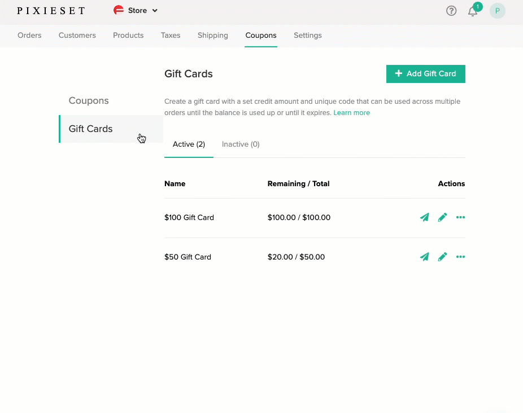Select Gift Cards in the sidebar
The width and height of the screenshot is (523, 413).
tap(90, 129)
